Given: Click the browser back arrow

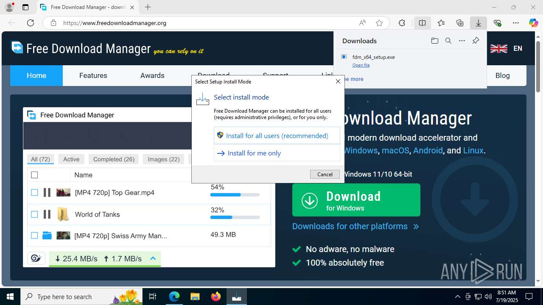Looking at the screenshot, I should (x=12, y=23).
